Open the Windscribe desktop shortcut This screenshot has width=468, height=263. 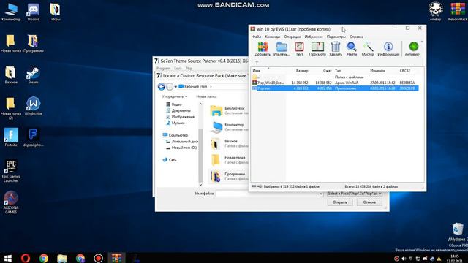[33, 106]
